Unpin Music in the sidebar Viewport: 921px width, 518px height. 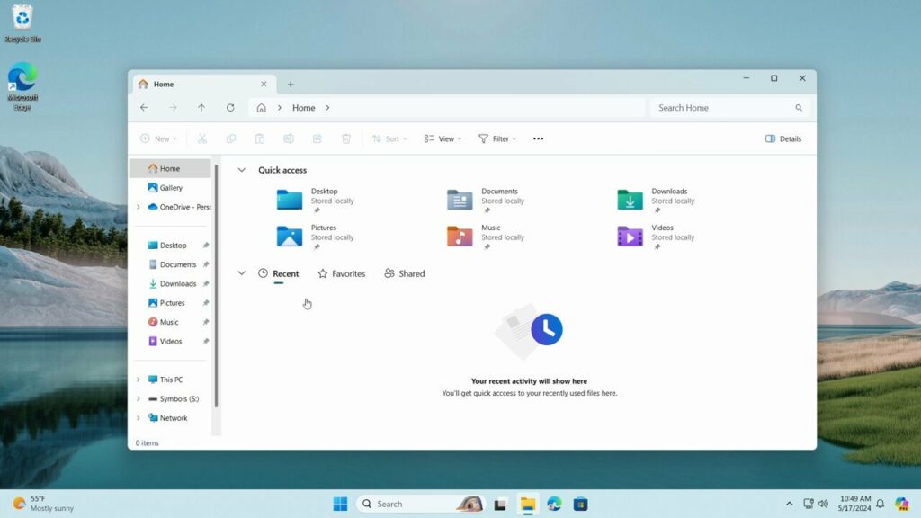[x=206, y=323]
